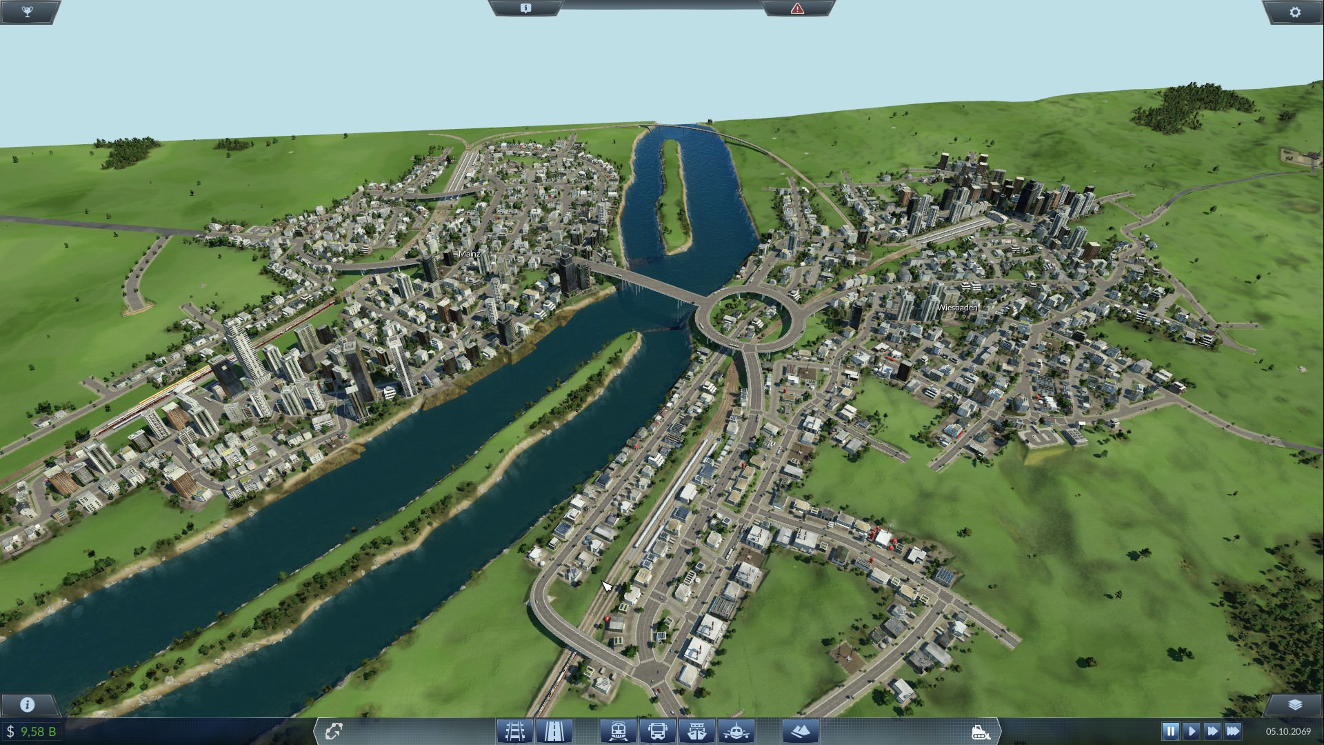Open the railroad track construction menu

pos(515,731)
